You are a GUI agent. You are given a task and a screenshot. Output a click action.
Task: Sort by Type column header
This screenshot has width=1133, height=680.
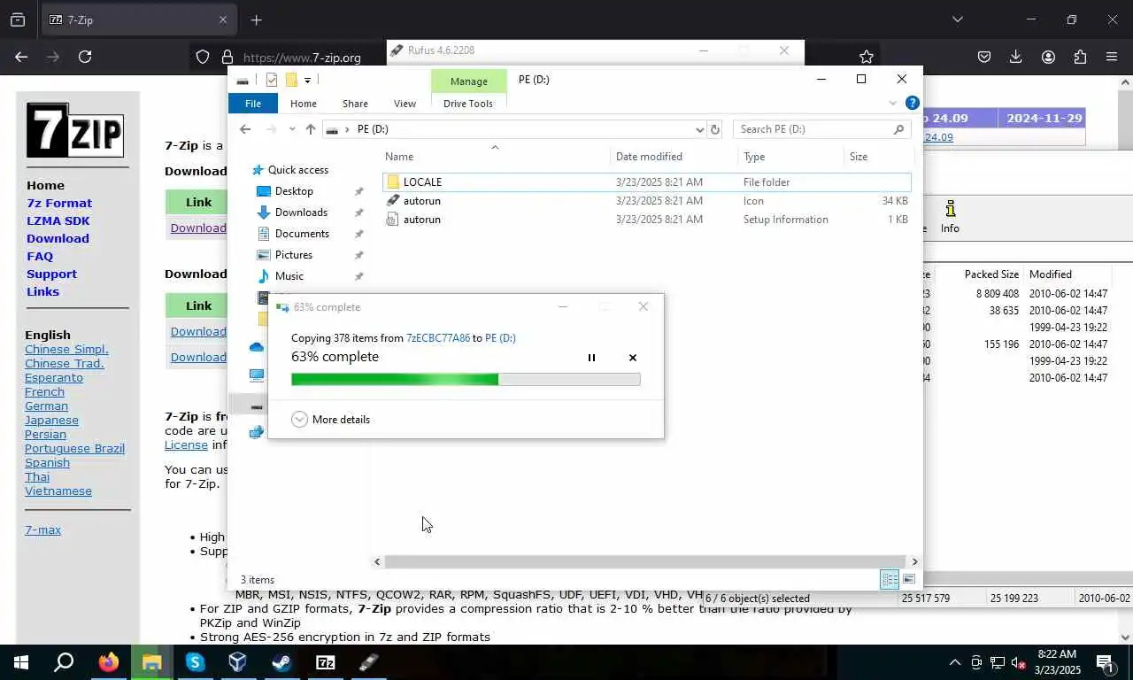[x=754, y=157]
